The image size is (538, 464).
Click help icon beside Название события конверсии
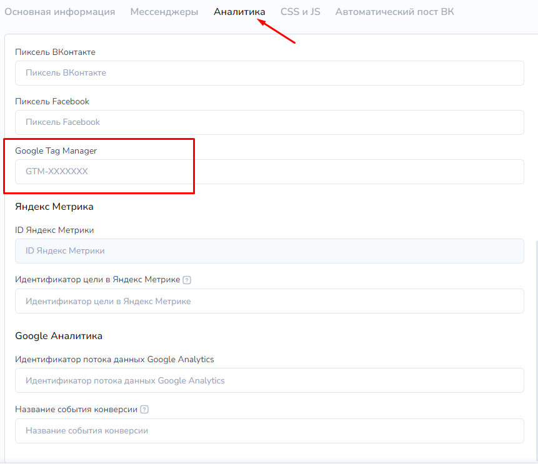[x=144, y=410]
